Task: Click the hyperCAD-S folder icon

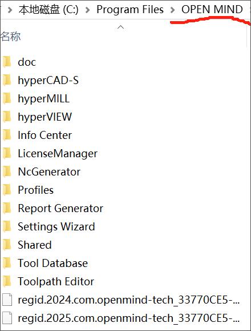Action: tap(7, 80)
